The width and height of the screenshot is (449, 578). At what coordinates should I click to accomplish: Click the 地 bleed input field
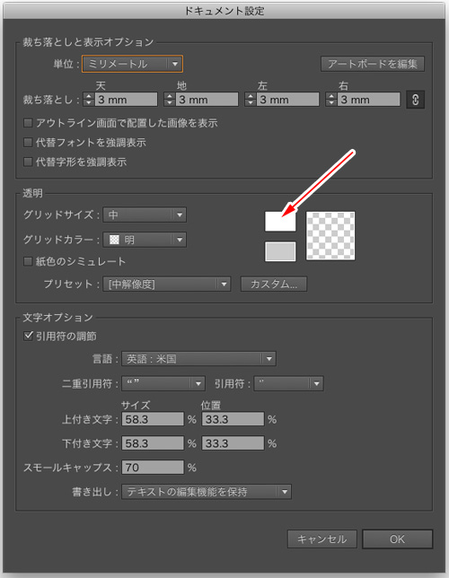point(207,100)
